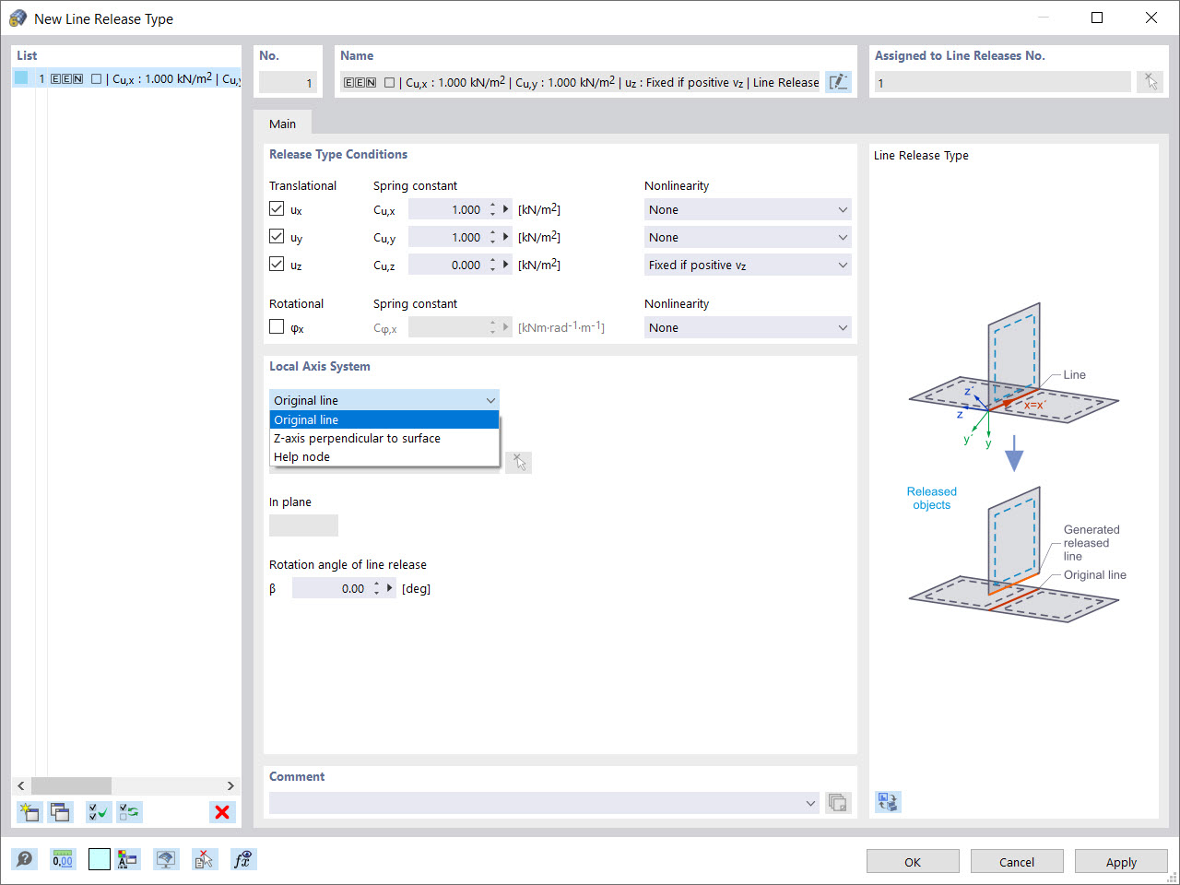Switch to the Main tab
This screenshot has height=885, width=1180.
pyautogui.click(x=283, y=123)
